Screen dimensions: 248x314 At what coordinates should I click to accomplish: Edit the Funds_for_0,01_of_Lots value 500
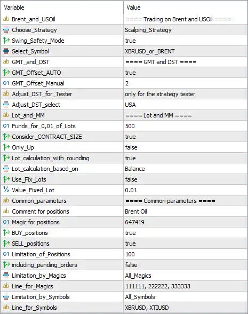pos(185,126)
